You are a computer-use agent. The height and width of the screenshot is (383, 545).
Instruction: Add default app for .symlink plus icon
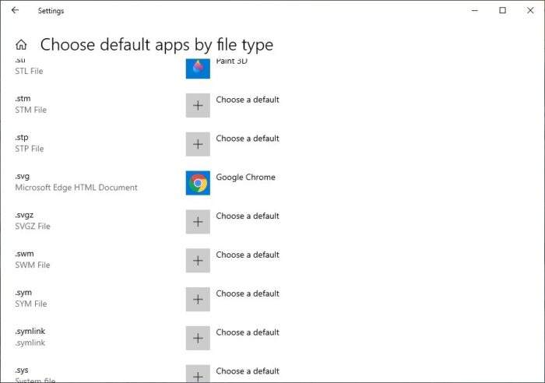[x=198, y=338]
